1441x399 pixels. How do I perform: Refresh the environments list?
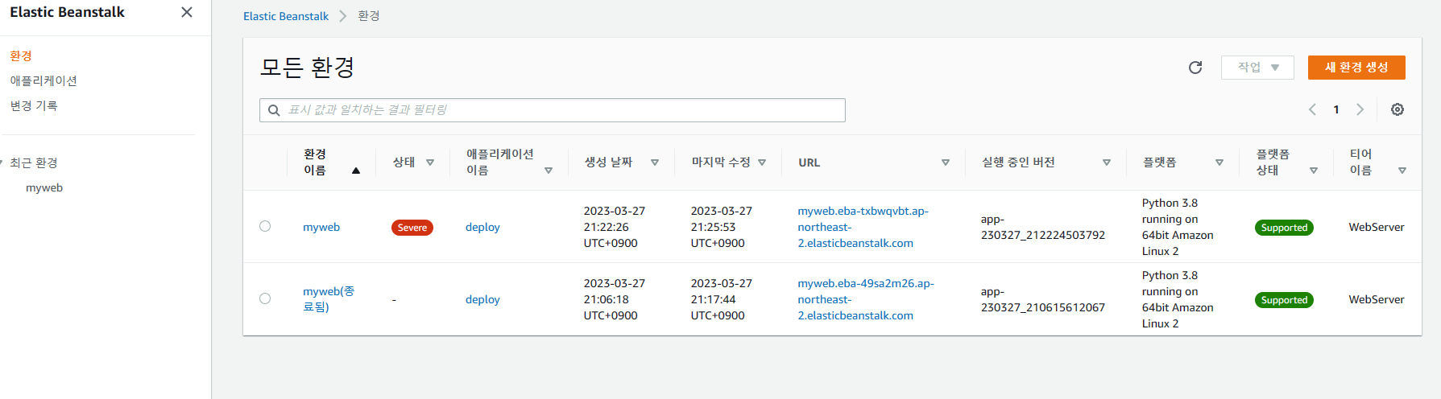pos(1195,68)
